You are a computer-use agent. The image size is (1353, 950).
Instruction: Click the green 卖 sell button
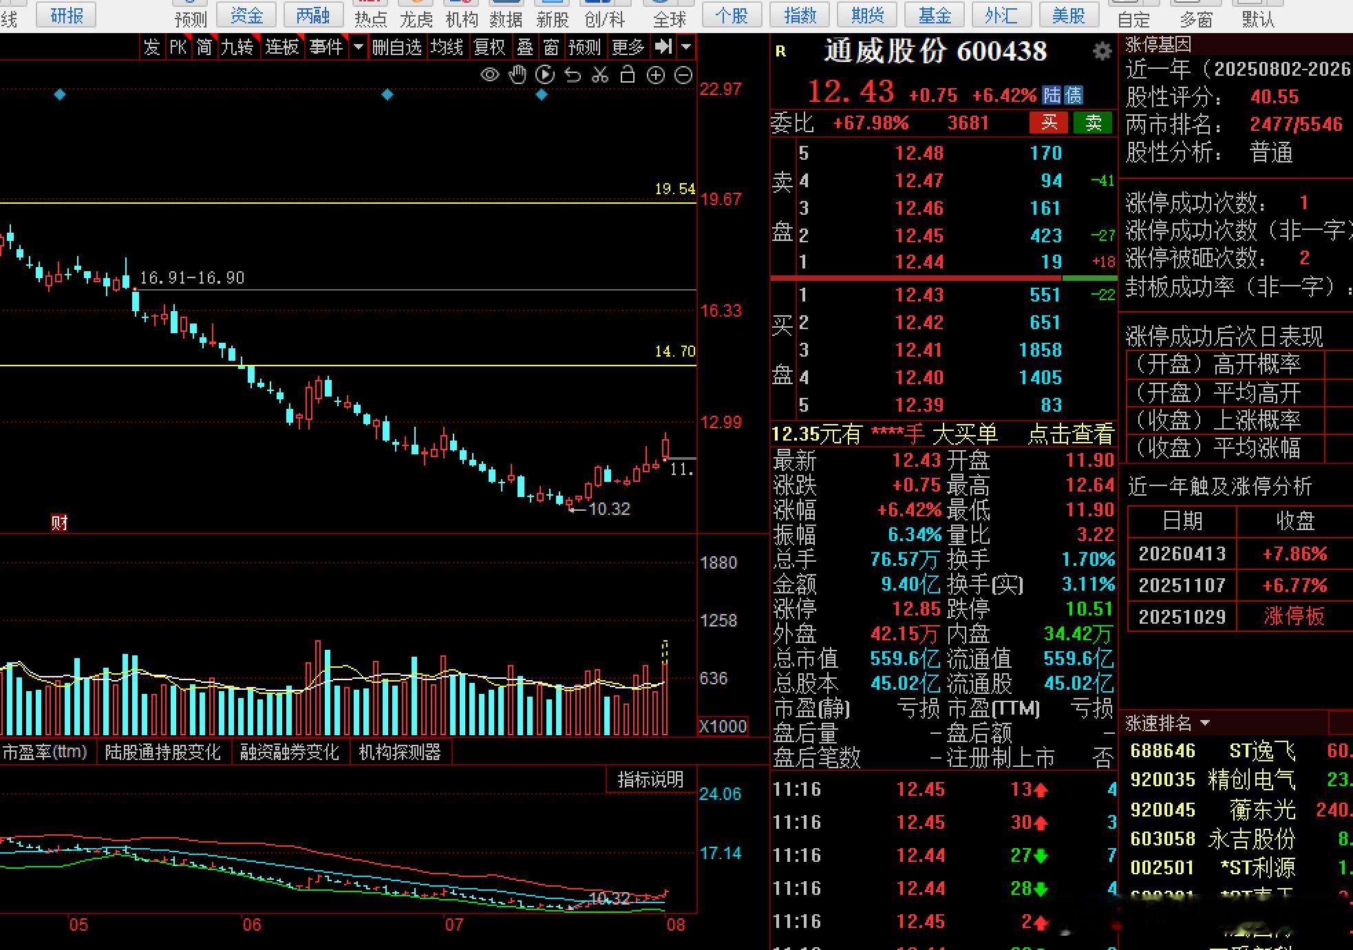[x=1094, y=123]
